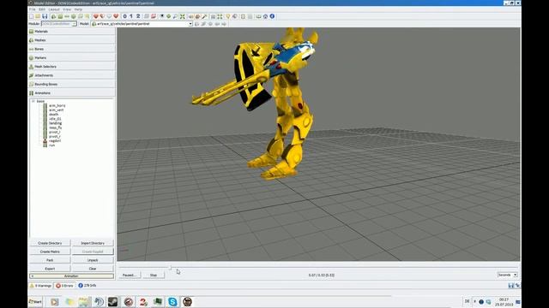The width and height of the screenshot is (549, 308).
Task: Click the blue 0 toolbar icon
Action: (x=124, y=16)
